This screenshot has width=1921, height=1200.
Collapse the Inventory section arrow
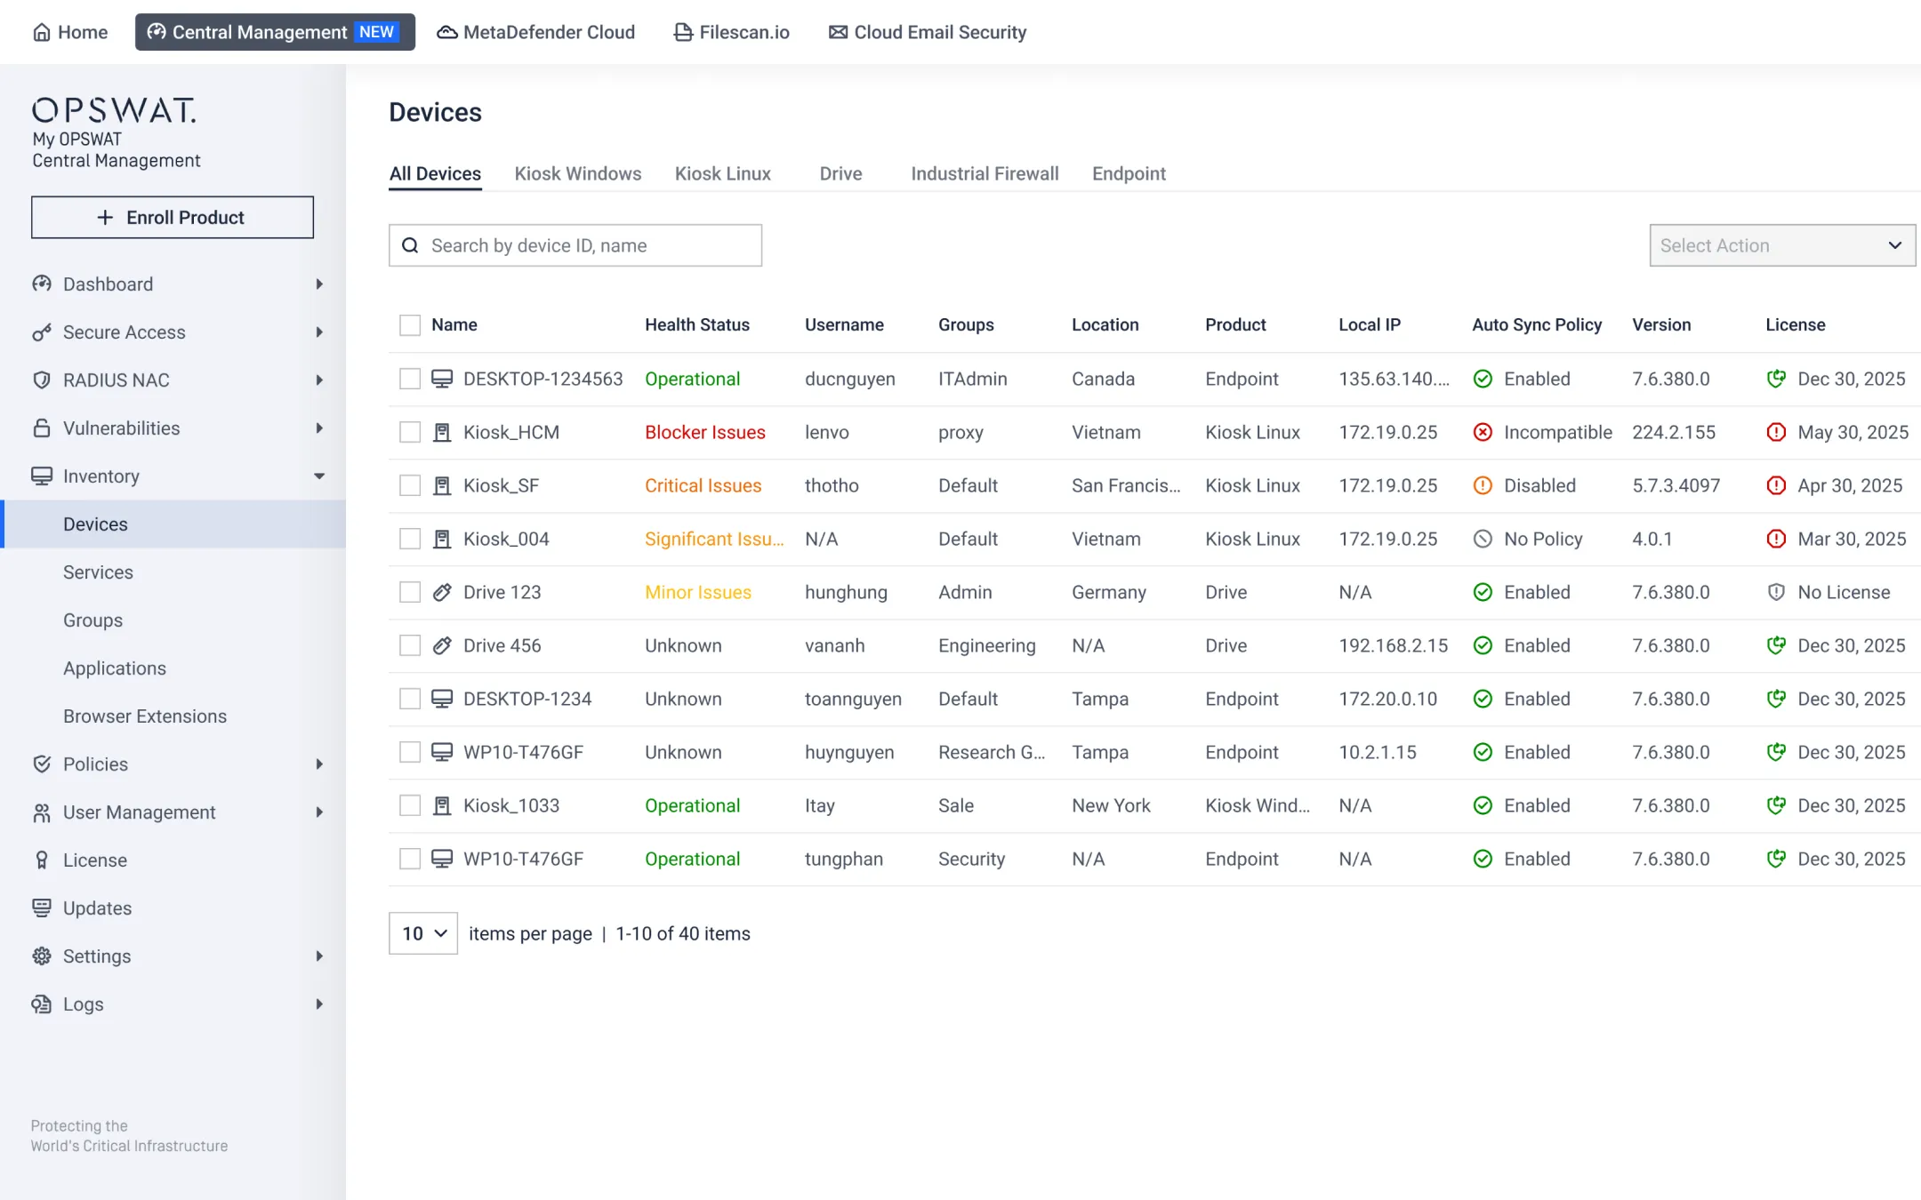[x=319, y=476]
